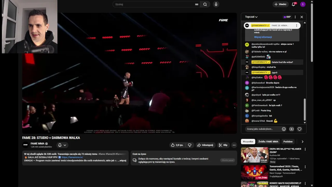The height and width of the screenshot is (187, 332).
Task: Open emoji picker in chat input
Action: [x=284, y=129]
